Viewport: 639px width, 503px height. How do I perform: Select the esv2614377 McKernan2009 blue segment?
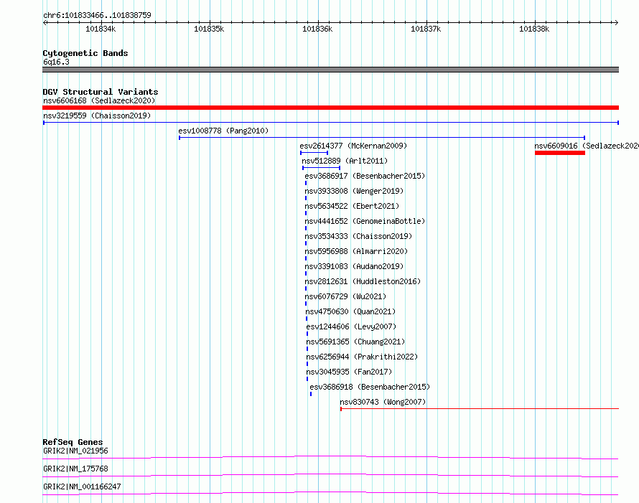click(314, 153)
